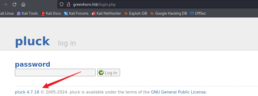The height and width of the screenshot is (96, 258).
Task: Reload the current page
Action: [x=14, y=5]
